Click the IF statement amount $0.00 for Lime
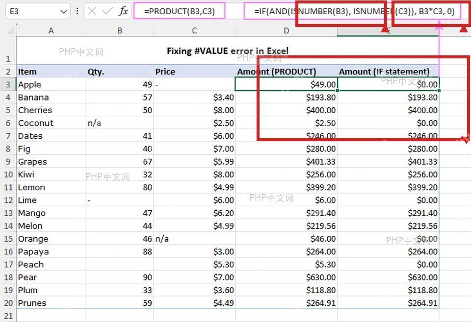 coord(388,200)
